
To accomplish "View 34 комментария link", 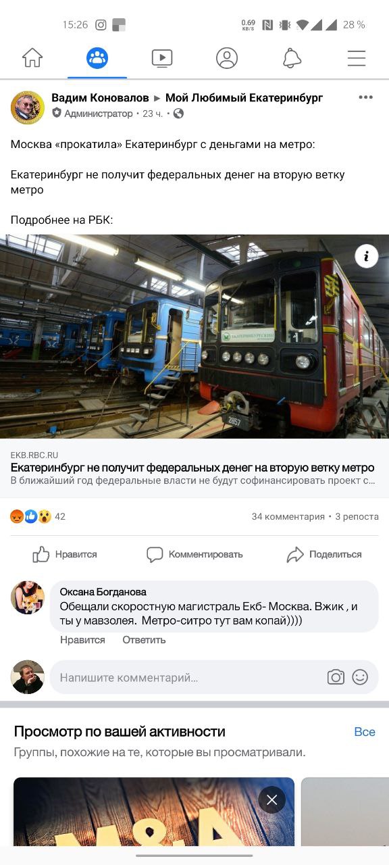I will pos(288,516).
